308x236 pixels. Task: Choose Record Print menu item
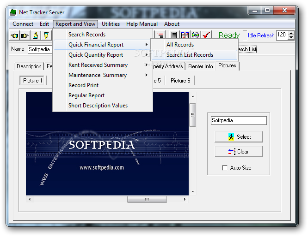click(x=103, y=85)
